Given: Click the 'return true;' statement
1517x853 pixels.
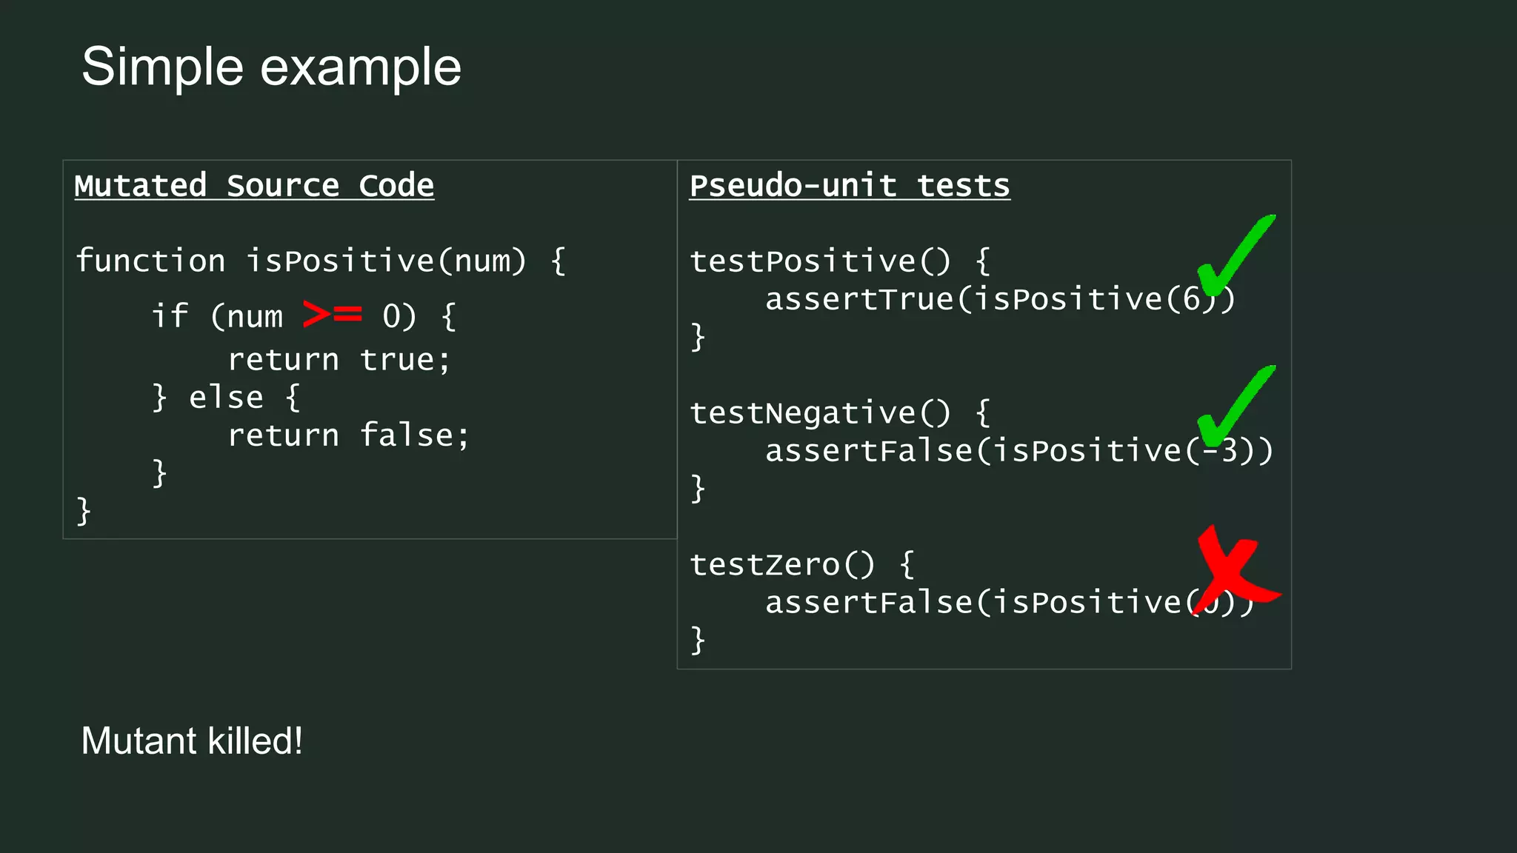Looking at the screenshot, I should [339, 360].
